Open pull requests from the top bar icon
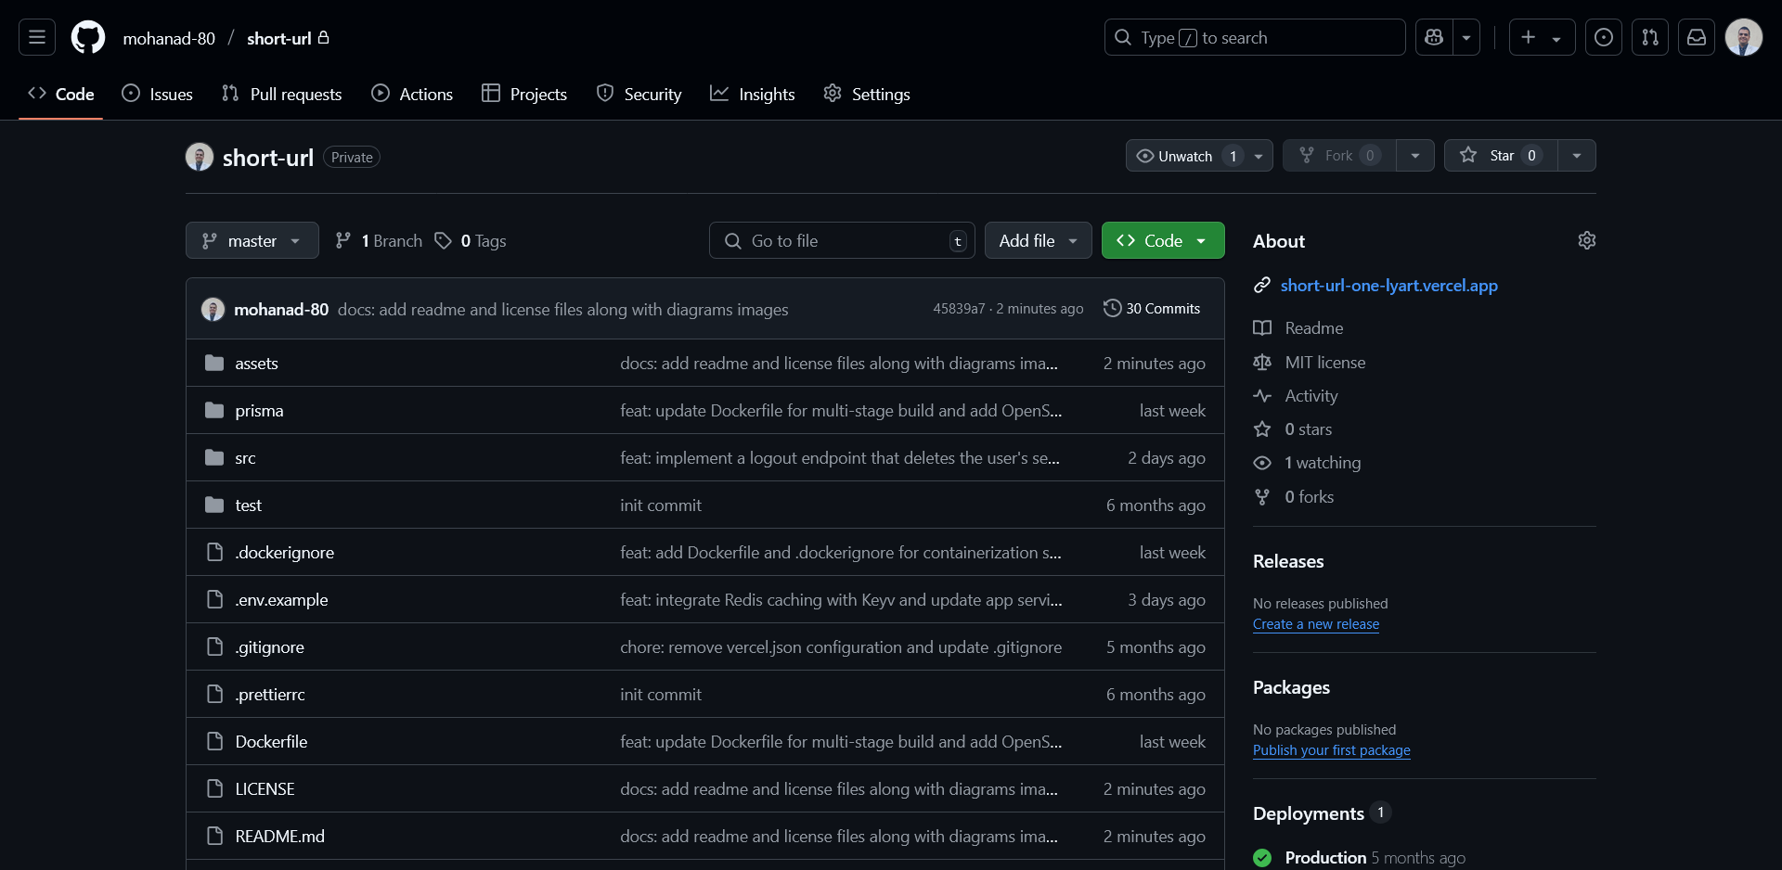Image resolution: width=1782 pixels, height=870 pixels. (x=1650, y=37)
